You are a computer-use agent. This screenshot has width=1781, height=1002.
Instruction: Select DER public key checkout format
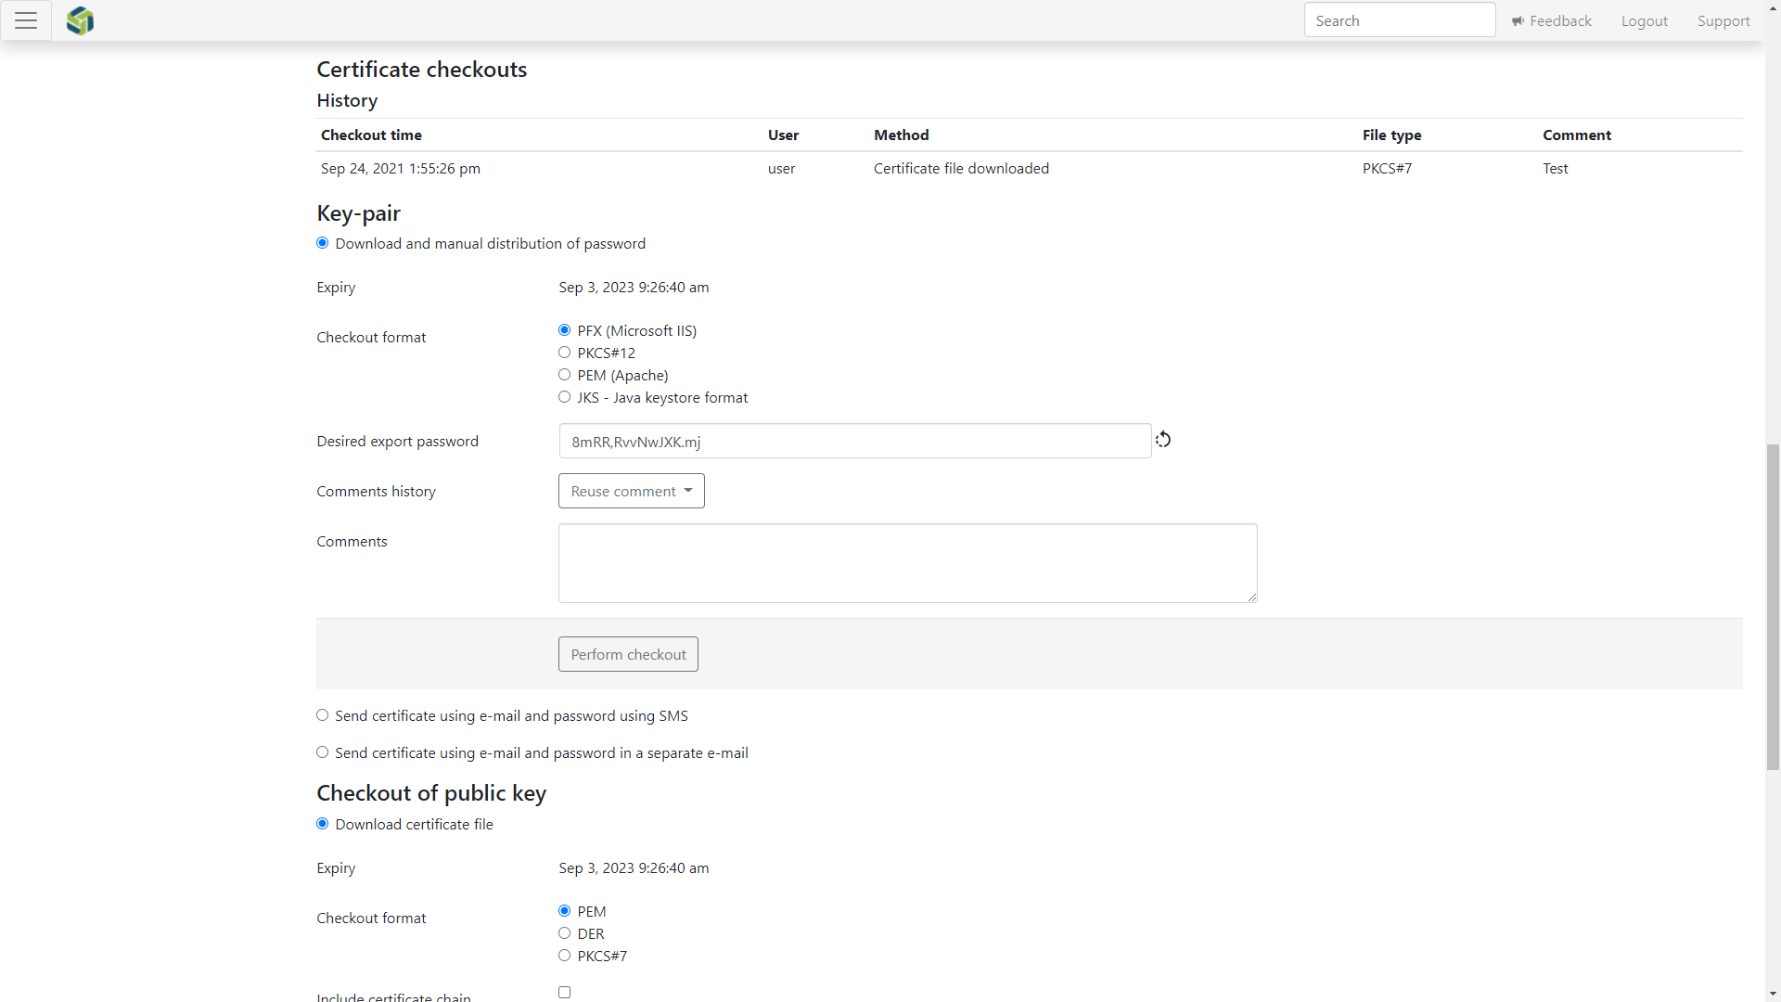564,932
